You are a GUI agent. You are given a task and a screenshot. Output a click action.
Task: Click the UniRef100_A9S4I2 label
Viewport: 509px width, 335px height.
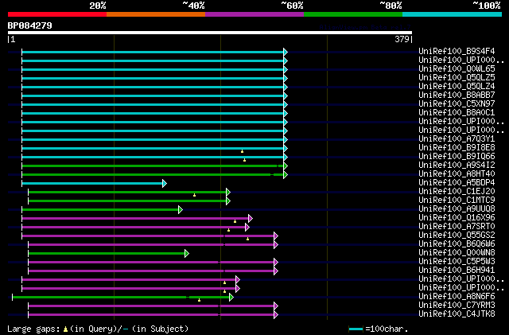click(457, 166)
